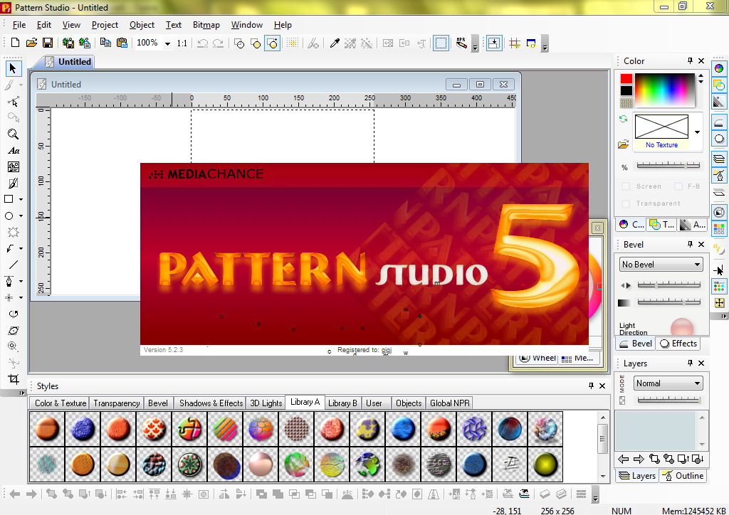Select the eyedropper color picker tool
Viewport: 729px width, 515px height.
(x=335, y=43)
